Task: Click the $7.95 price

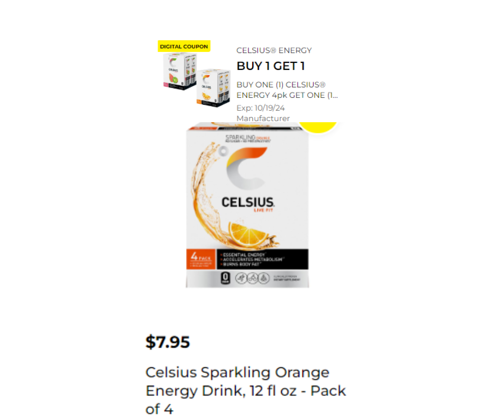Action: 168,342
